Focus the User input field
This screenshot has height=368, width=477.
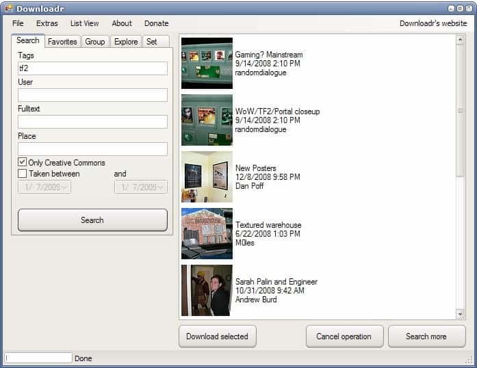tap(92, 95)
